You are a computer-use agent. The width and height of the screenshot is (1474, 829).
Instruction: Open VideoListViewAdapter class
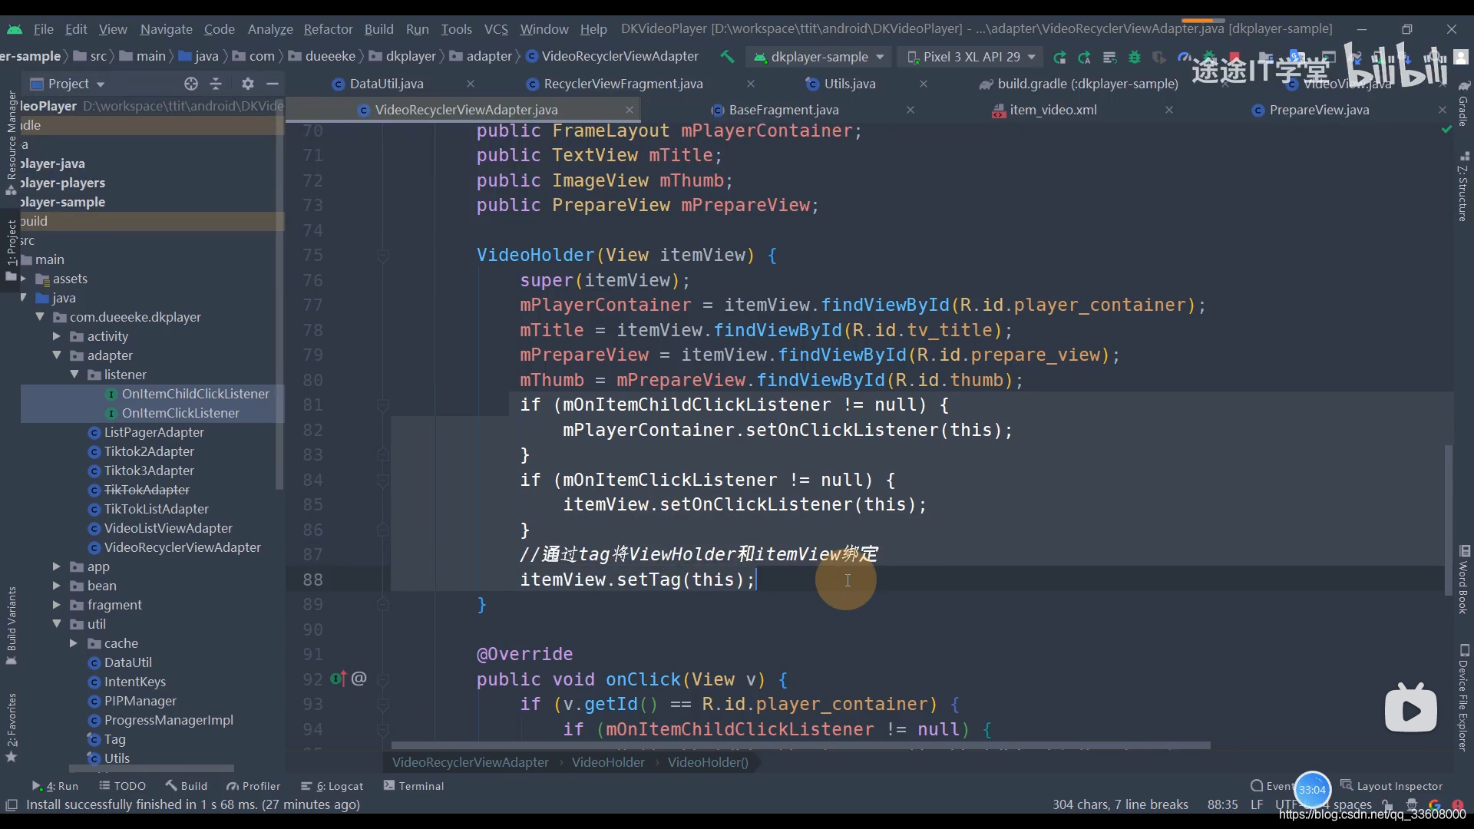[x=168, y=528]
